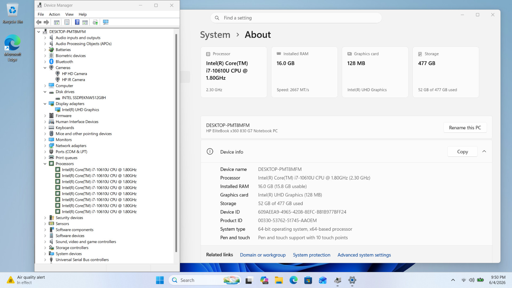Open the Properties toolbar icon in Device Manager

[67, 22]
